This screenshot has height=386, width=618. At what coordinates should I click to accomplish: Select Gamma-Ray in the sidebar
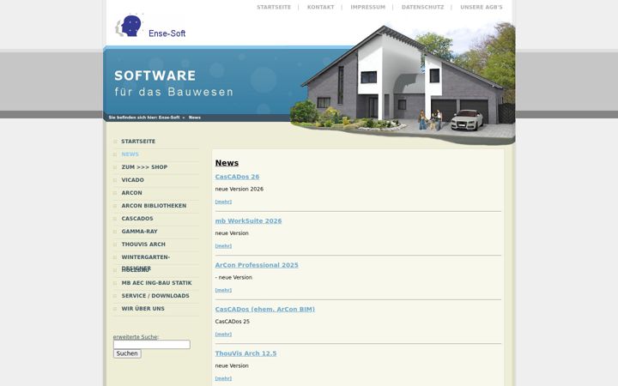pyautogui.click(x=140, y=232)
